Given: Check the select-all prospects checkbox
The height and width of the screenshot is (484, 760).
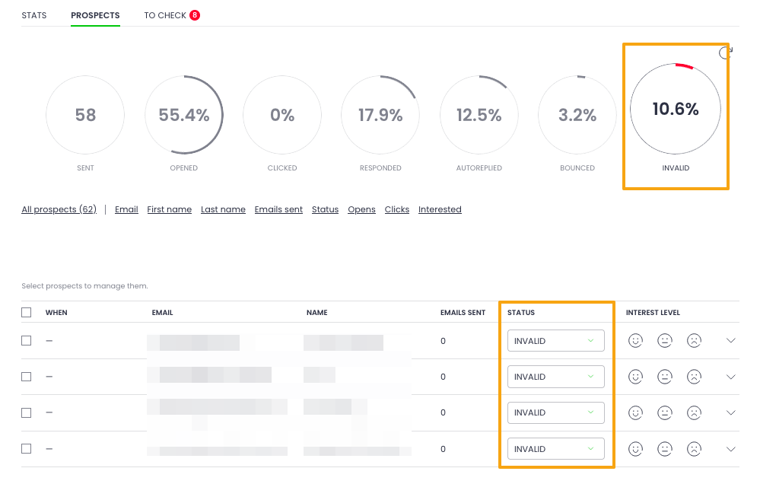Looking at the screenshot, I should click(x=26, y=312).
